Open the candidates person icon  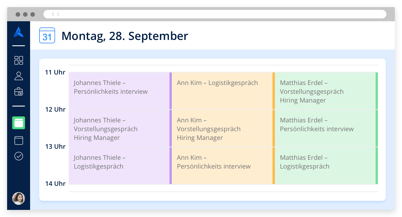tap(19, 76)
